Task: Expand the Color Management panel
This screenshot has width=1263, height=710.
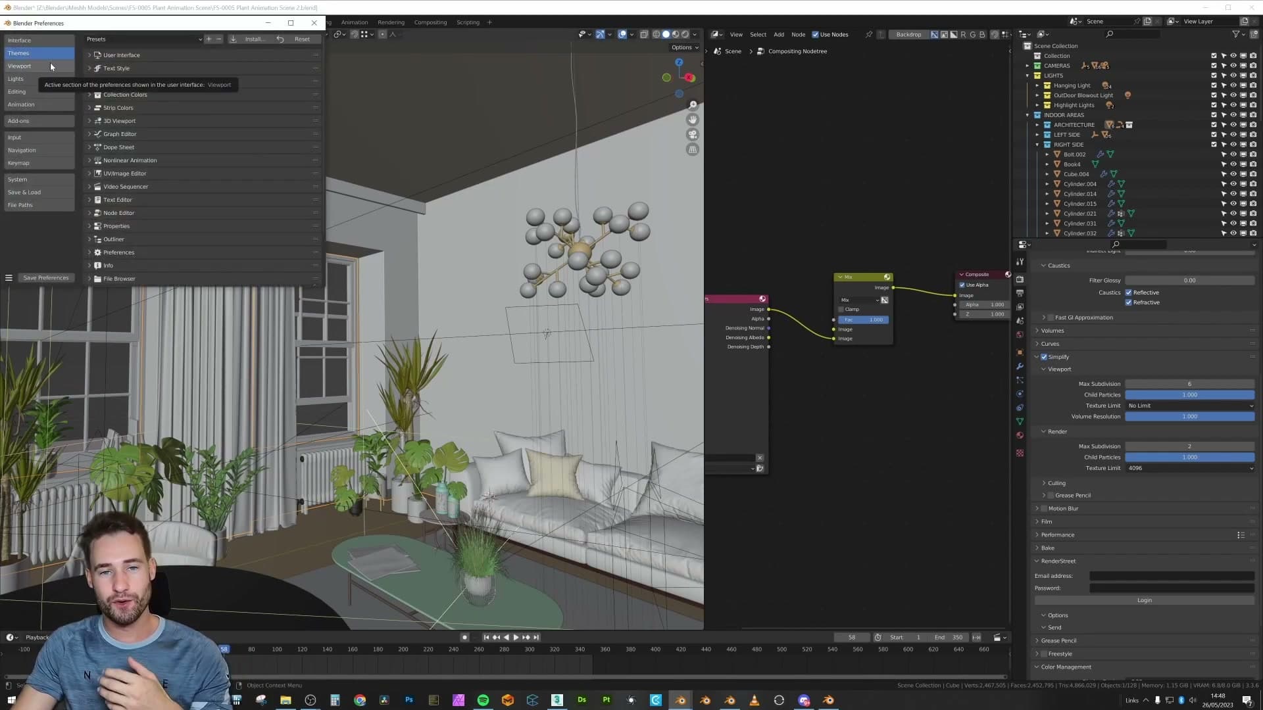Action: 1037,667
